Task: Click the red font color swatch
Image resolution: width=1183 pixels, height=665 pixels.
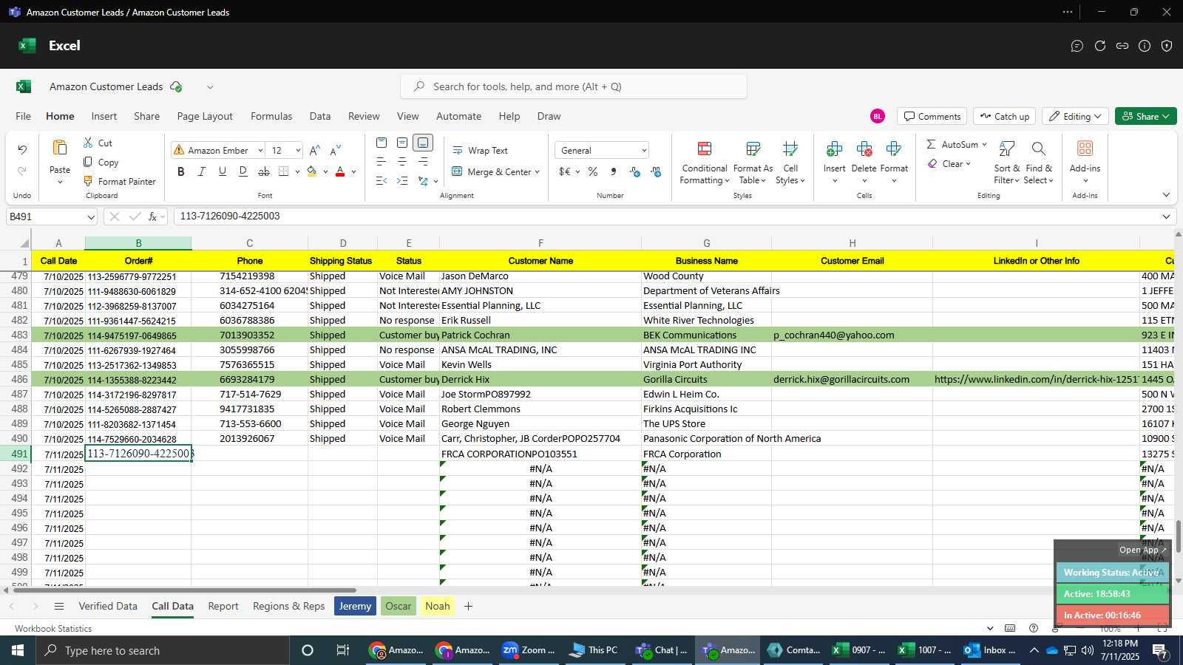Action: [340, 171]
